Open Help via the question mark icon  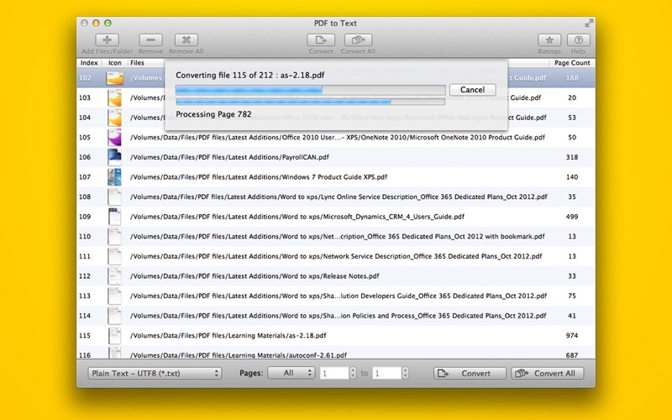click(578, 40)
